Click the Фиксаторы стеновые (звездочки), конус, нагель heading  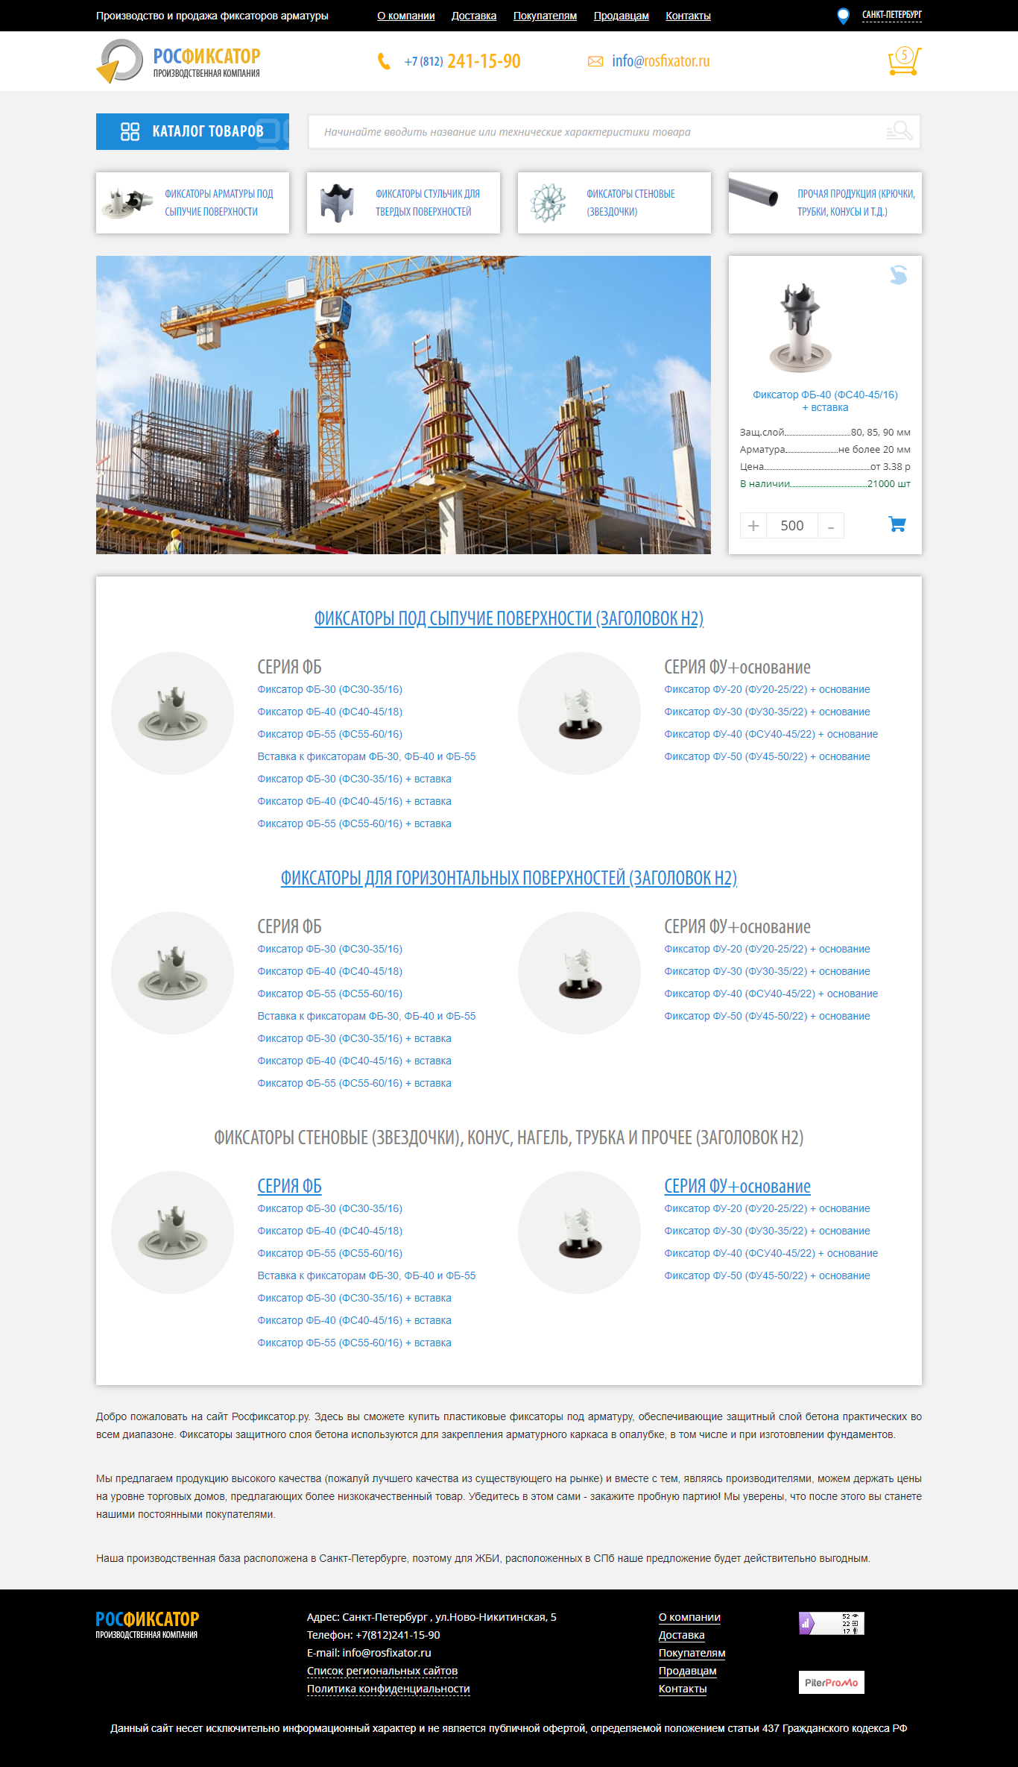point(509,1137)
